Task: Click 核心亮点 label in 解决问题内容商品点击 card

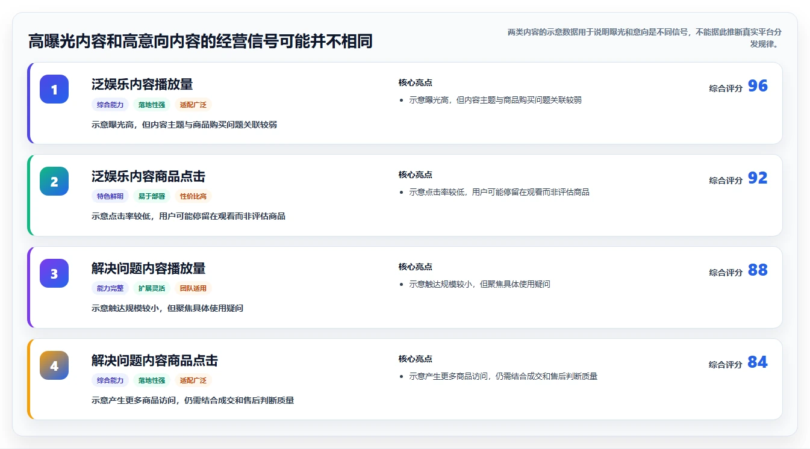Action: pos(415,359)
